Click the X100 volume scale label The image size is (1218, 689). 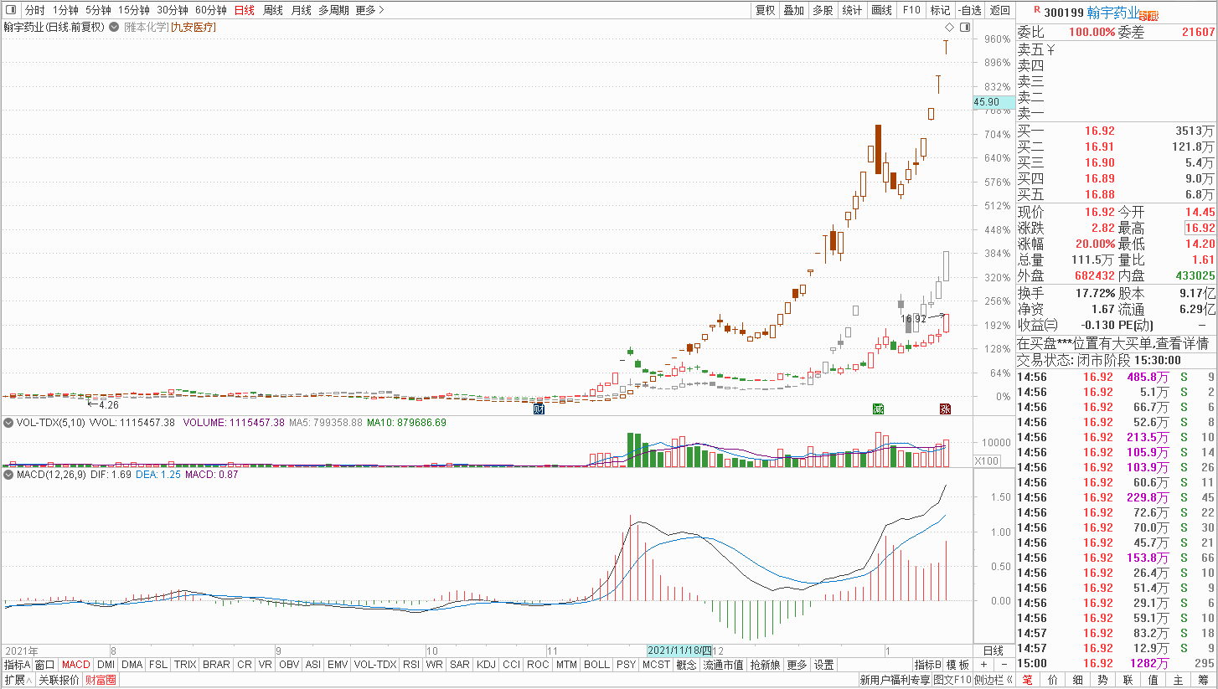point(985,461)
